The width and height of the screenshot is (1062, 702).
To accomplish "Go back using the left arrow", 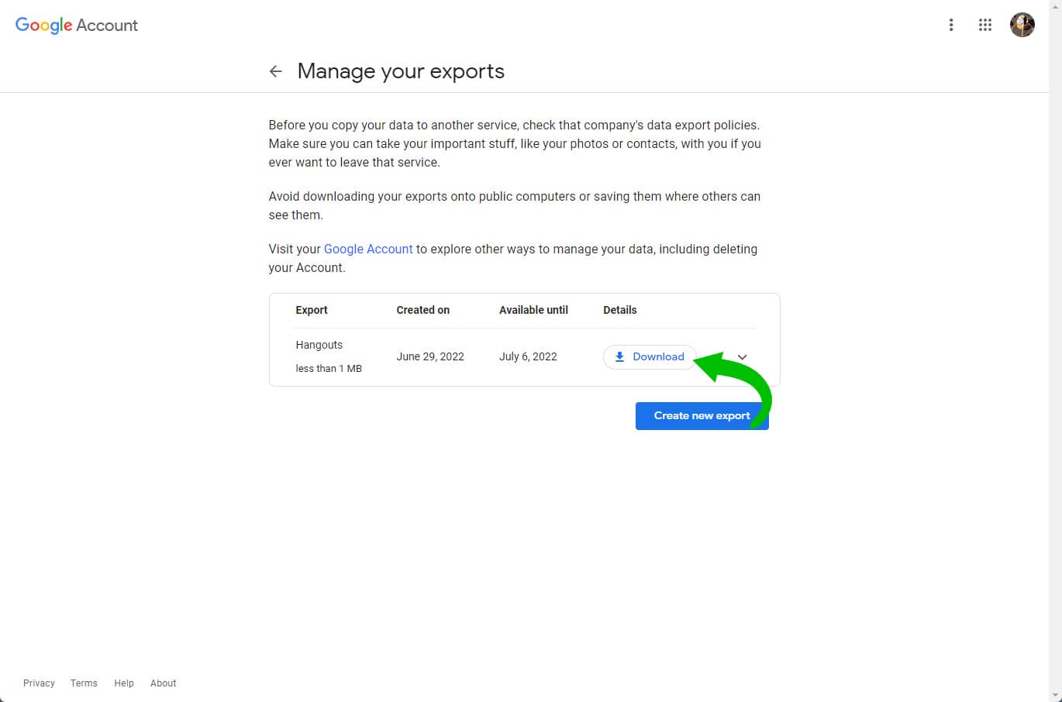I will (275, 71).
